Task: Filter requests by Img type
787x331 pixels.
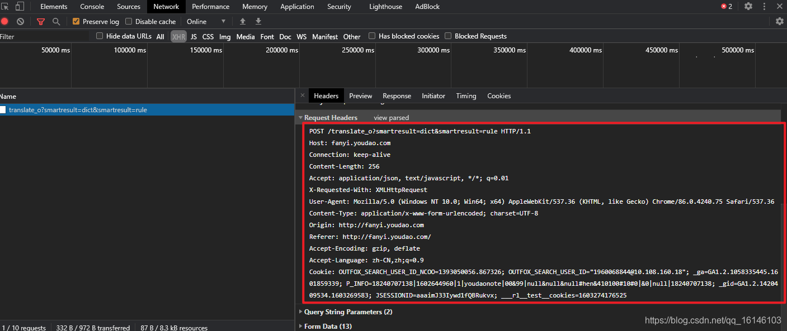Action: pos(225,37)
